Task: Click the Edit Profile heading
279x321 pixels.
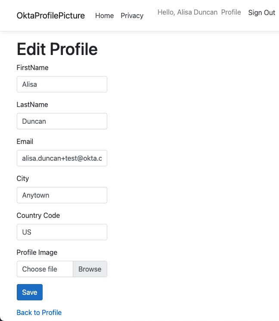Action: click(57, 49)
